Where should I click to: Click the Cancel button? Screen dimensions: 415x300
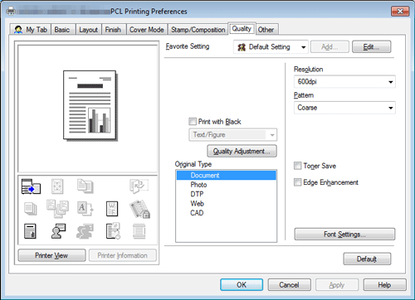tap(289, 285)
